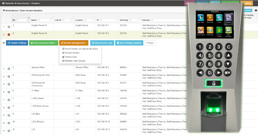This screenshot has width=258, height=136.
Task: Click the sort arrows of the Name column
Action: (x=52, y=18)
